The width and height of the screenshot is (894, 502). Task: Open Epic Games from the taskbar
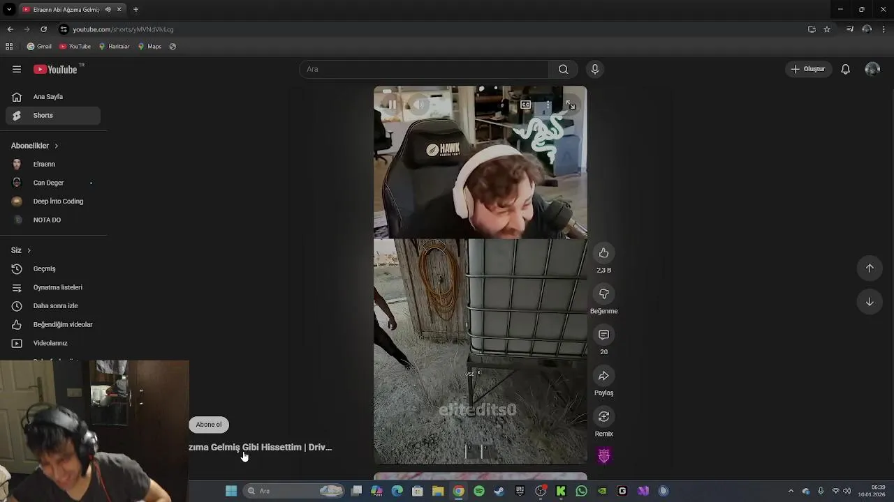(x=520, y=491)
